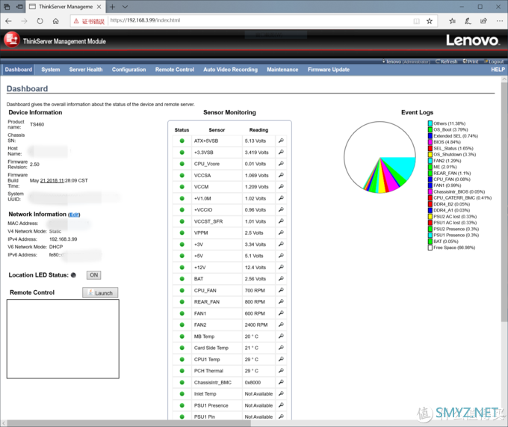Open the System menu
This screenshot has height=427, width=508.
click(51, 70)
